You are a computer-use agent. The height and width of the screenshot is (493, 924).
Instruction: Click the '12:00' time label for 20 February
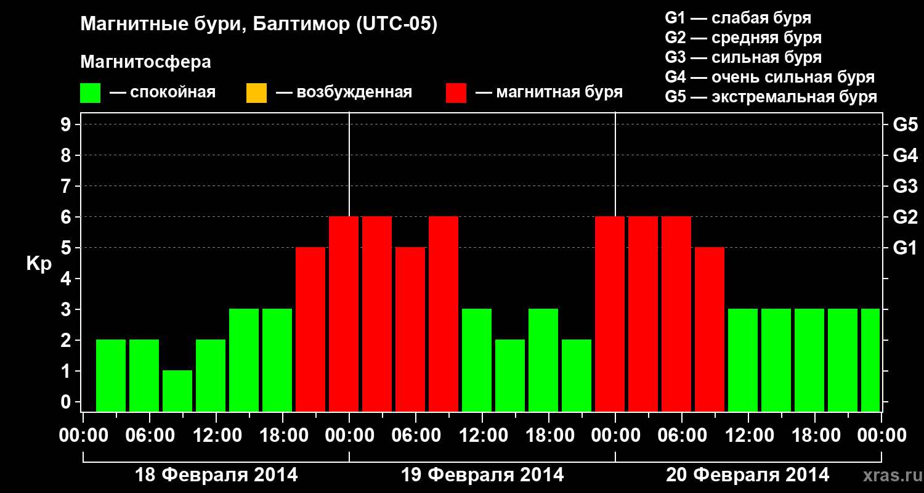click(748, 435)
